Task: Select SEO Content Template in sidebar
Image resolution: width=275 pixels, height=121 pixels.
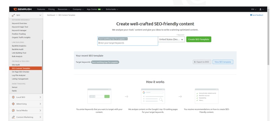Action: point(26,68)
